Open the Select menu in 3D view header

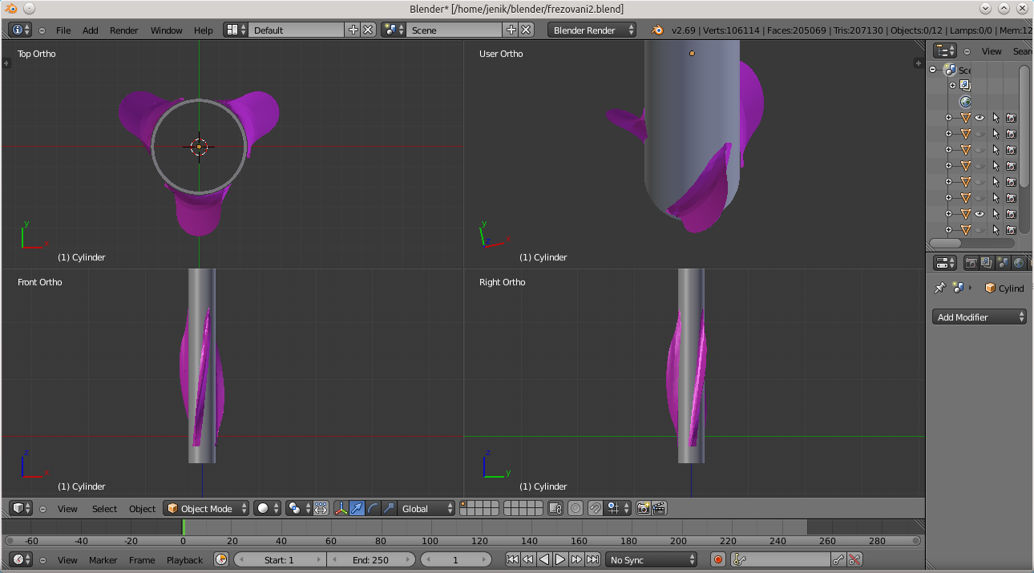(x=104, y=509)
